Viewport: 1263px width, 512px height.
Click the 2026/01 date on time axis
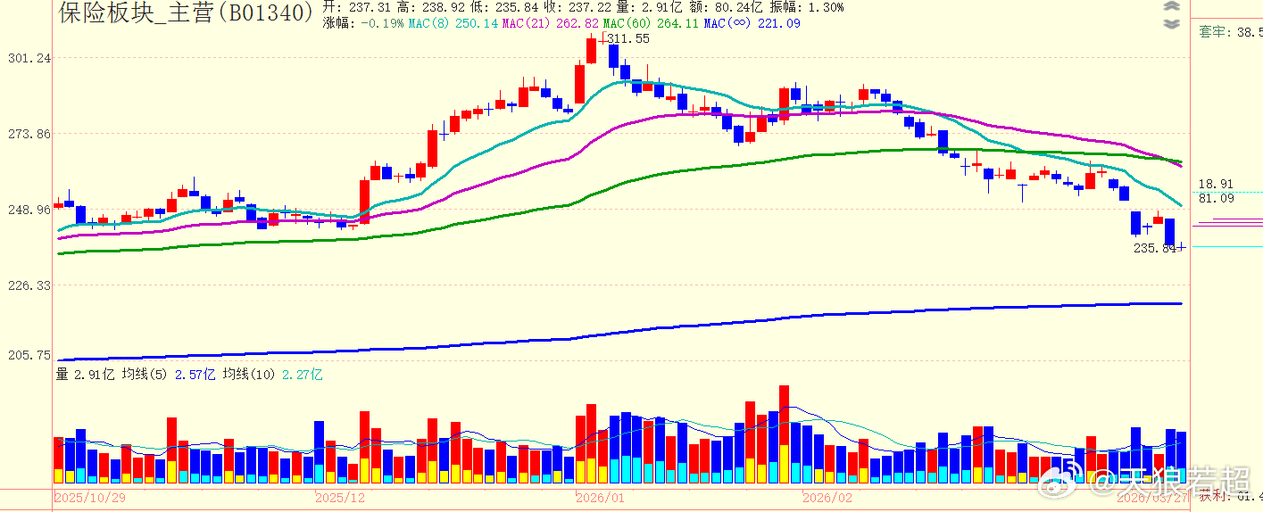[600, 498]
